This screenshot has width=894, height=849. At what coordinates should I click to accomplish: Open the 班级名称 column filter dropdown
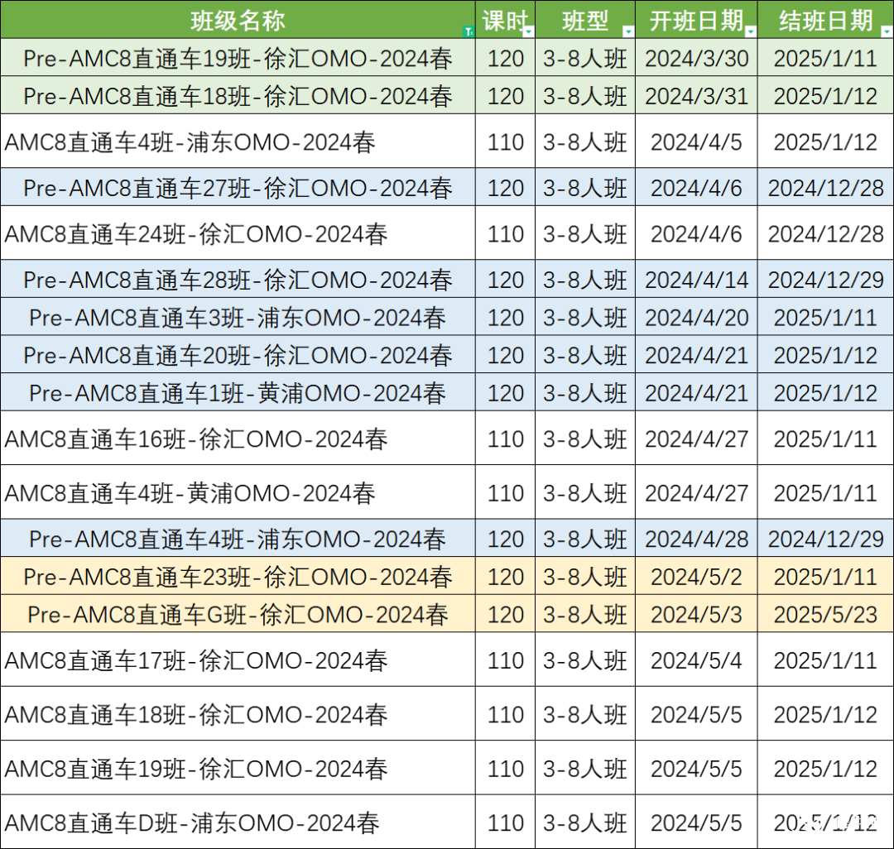point(469,31)
